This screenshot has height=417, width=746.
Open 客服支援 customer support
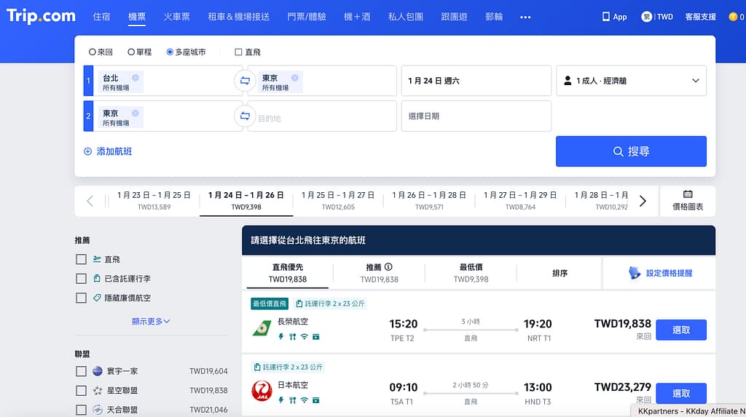pos(700,17)
